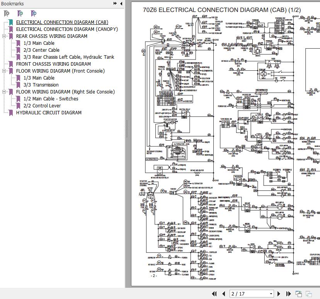Screen dimensions: 320x299
Task: Collapse REAR CHASSIS WIRING DIAGRAM tree node
Action: tap(4, 36)
